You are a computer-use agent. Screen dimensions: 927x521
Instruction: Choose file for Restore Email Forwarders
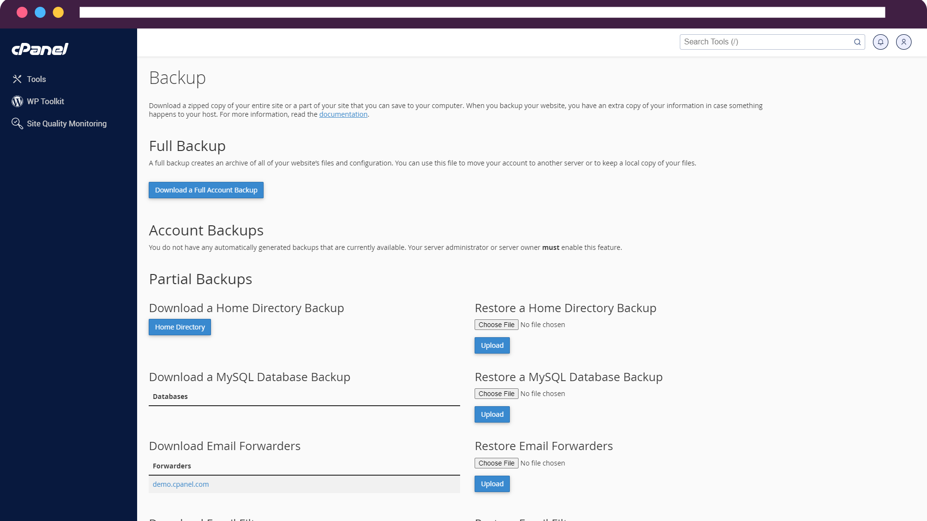point(496,463)
